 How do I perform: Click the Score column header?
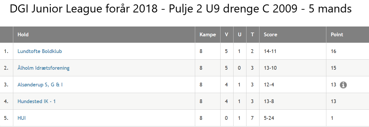[270, 35]
